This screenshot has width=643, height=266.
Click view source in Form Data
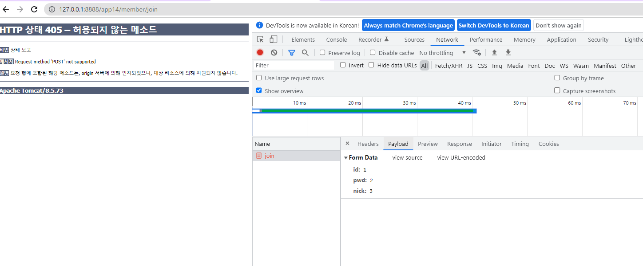pos(408,157)
